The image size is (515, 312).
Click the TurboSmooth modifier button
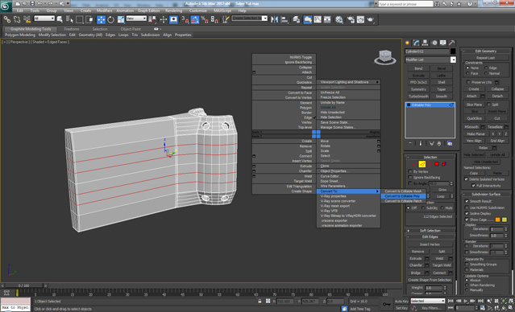tap(418, 96)
